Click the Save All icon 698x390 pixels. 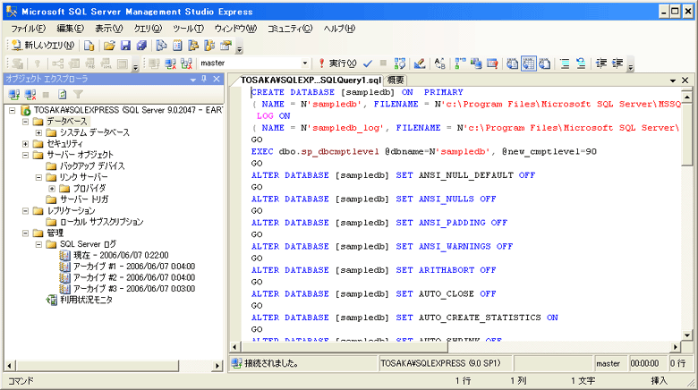(x=141, y=46)
